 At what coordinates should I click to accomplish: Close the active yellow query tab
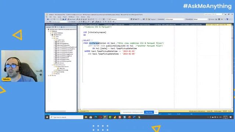[231, 25]
